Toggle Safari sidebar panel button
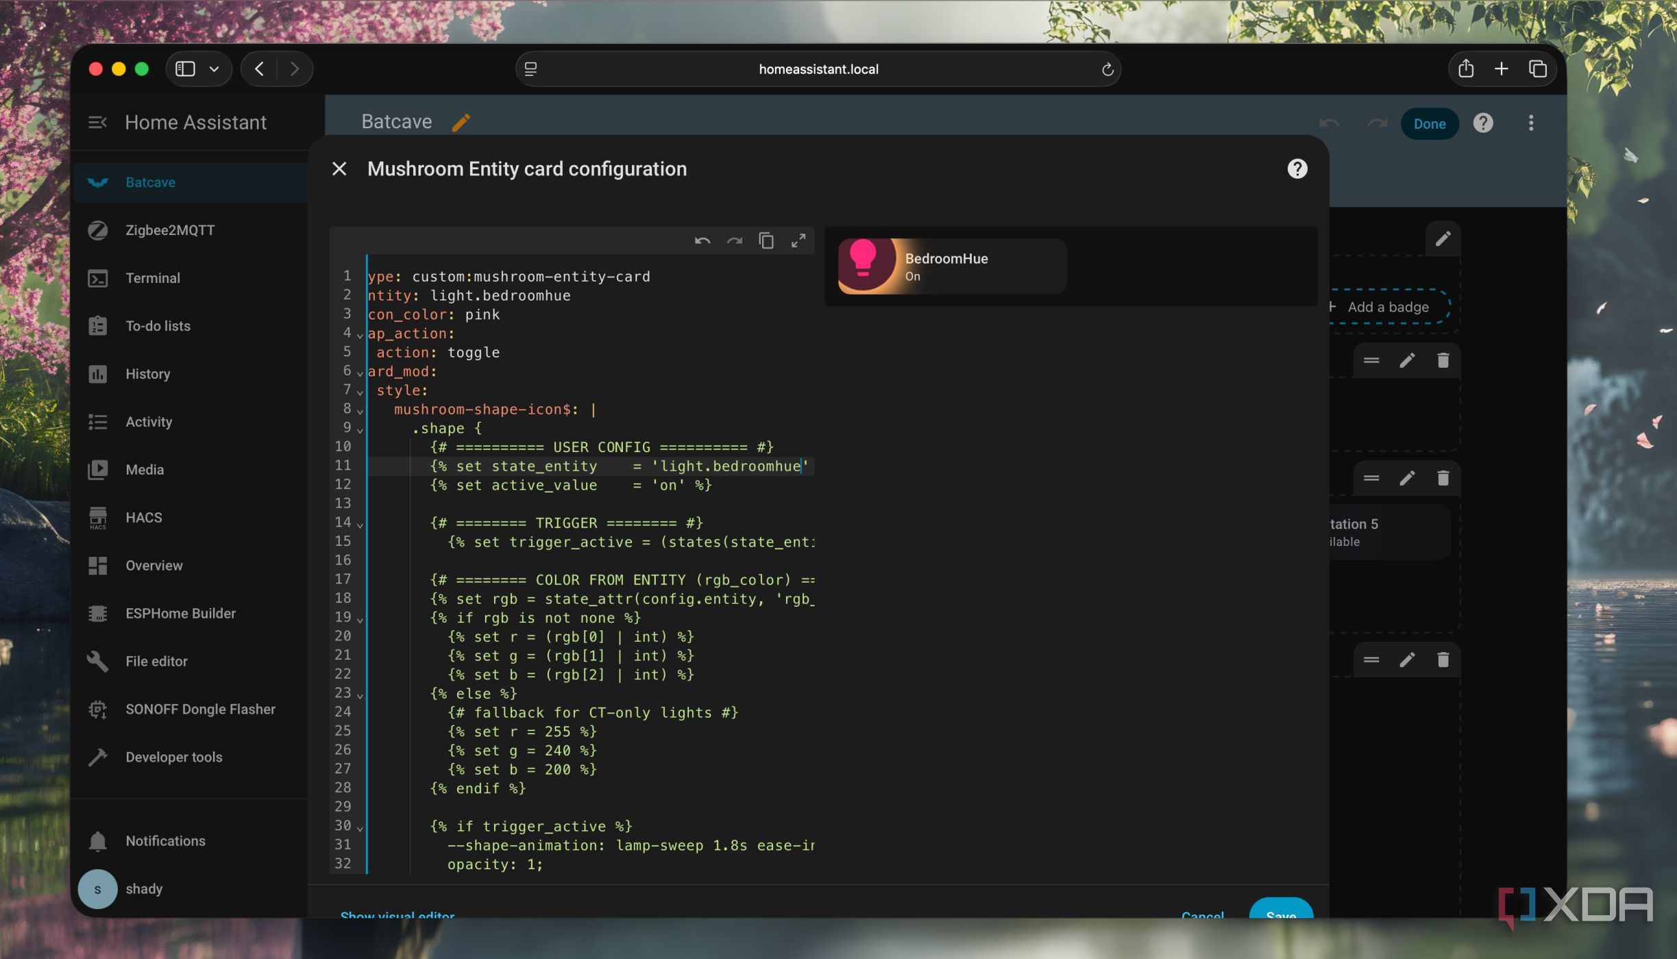This screenshot has width=1677, height=959. [186, 68]
